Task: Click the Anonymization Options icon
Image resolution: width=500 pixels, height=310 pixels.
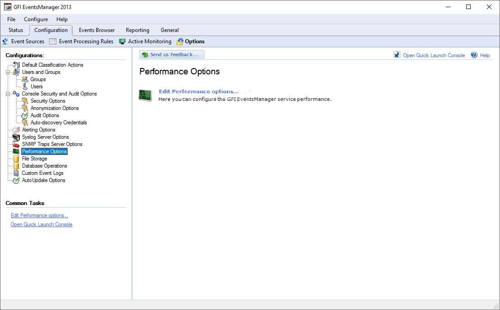Action: pos(25,108)
